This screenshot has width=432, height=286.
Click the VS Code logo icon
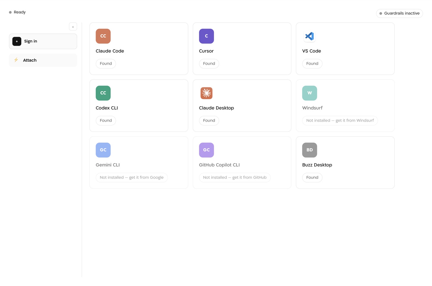[309, 36]
